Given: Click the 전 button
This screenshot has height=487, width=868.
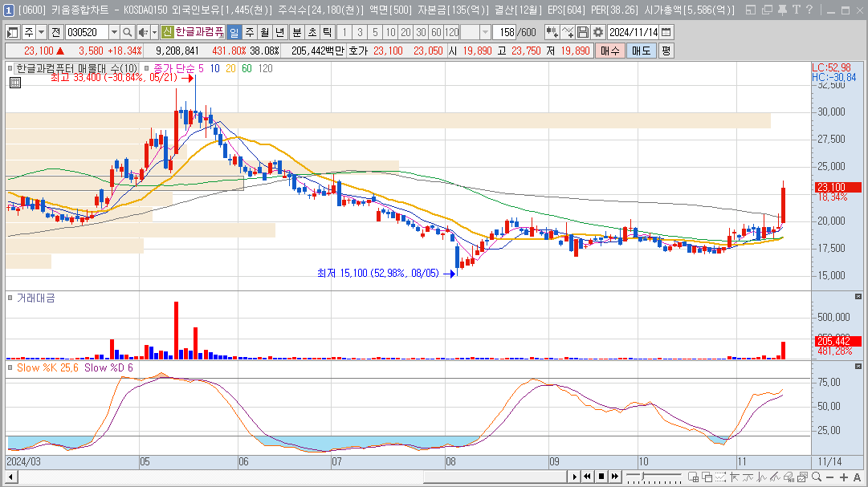Looking at the screenshot, I should [x=56, y=33].
